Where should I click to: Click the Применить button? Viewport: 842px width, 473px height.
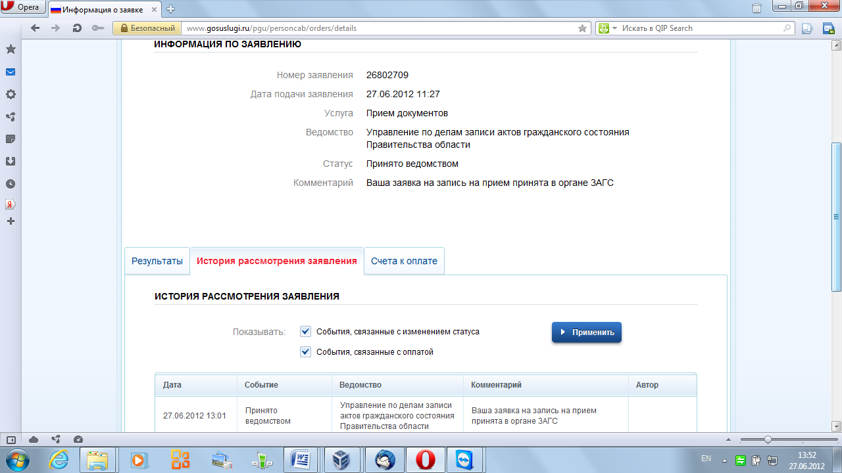click(587, 332)
